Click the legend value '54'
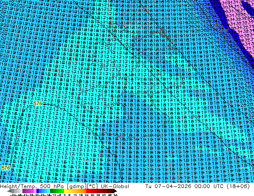This screenshot has width=254, height=196. [x=115, y=195]
